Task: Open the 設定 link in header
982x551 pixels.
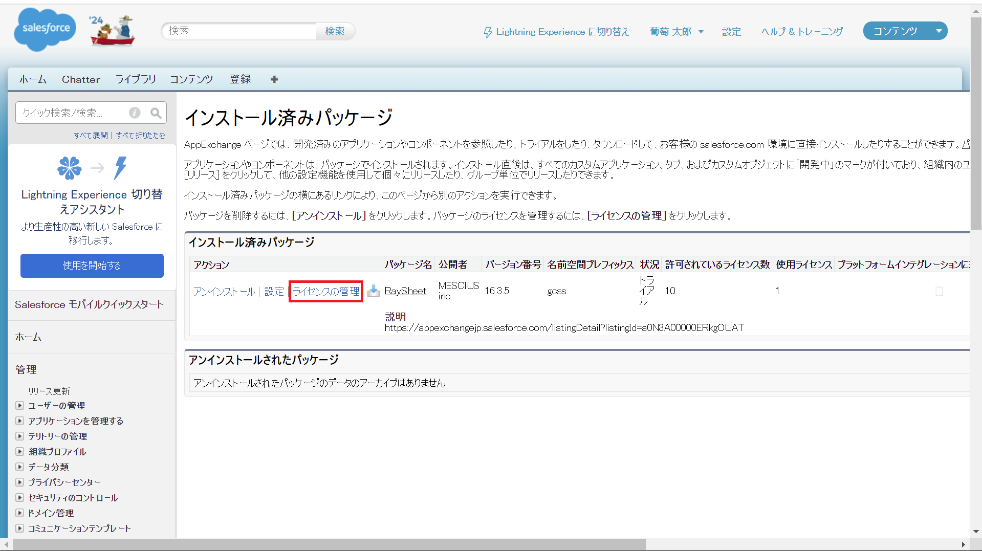Action: pos(731,32)
